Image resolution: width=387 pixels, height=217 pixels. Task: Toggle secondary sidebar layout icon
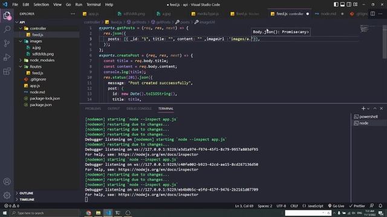(349, 4)
